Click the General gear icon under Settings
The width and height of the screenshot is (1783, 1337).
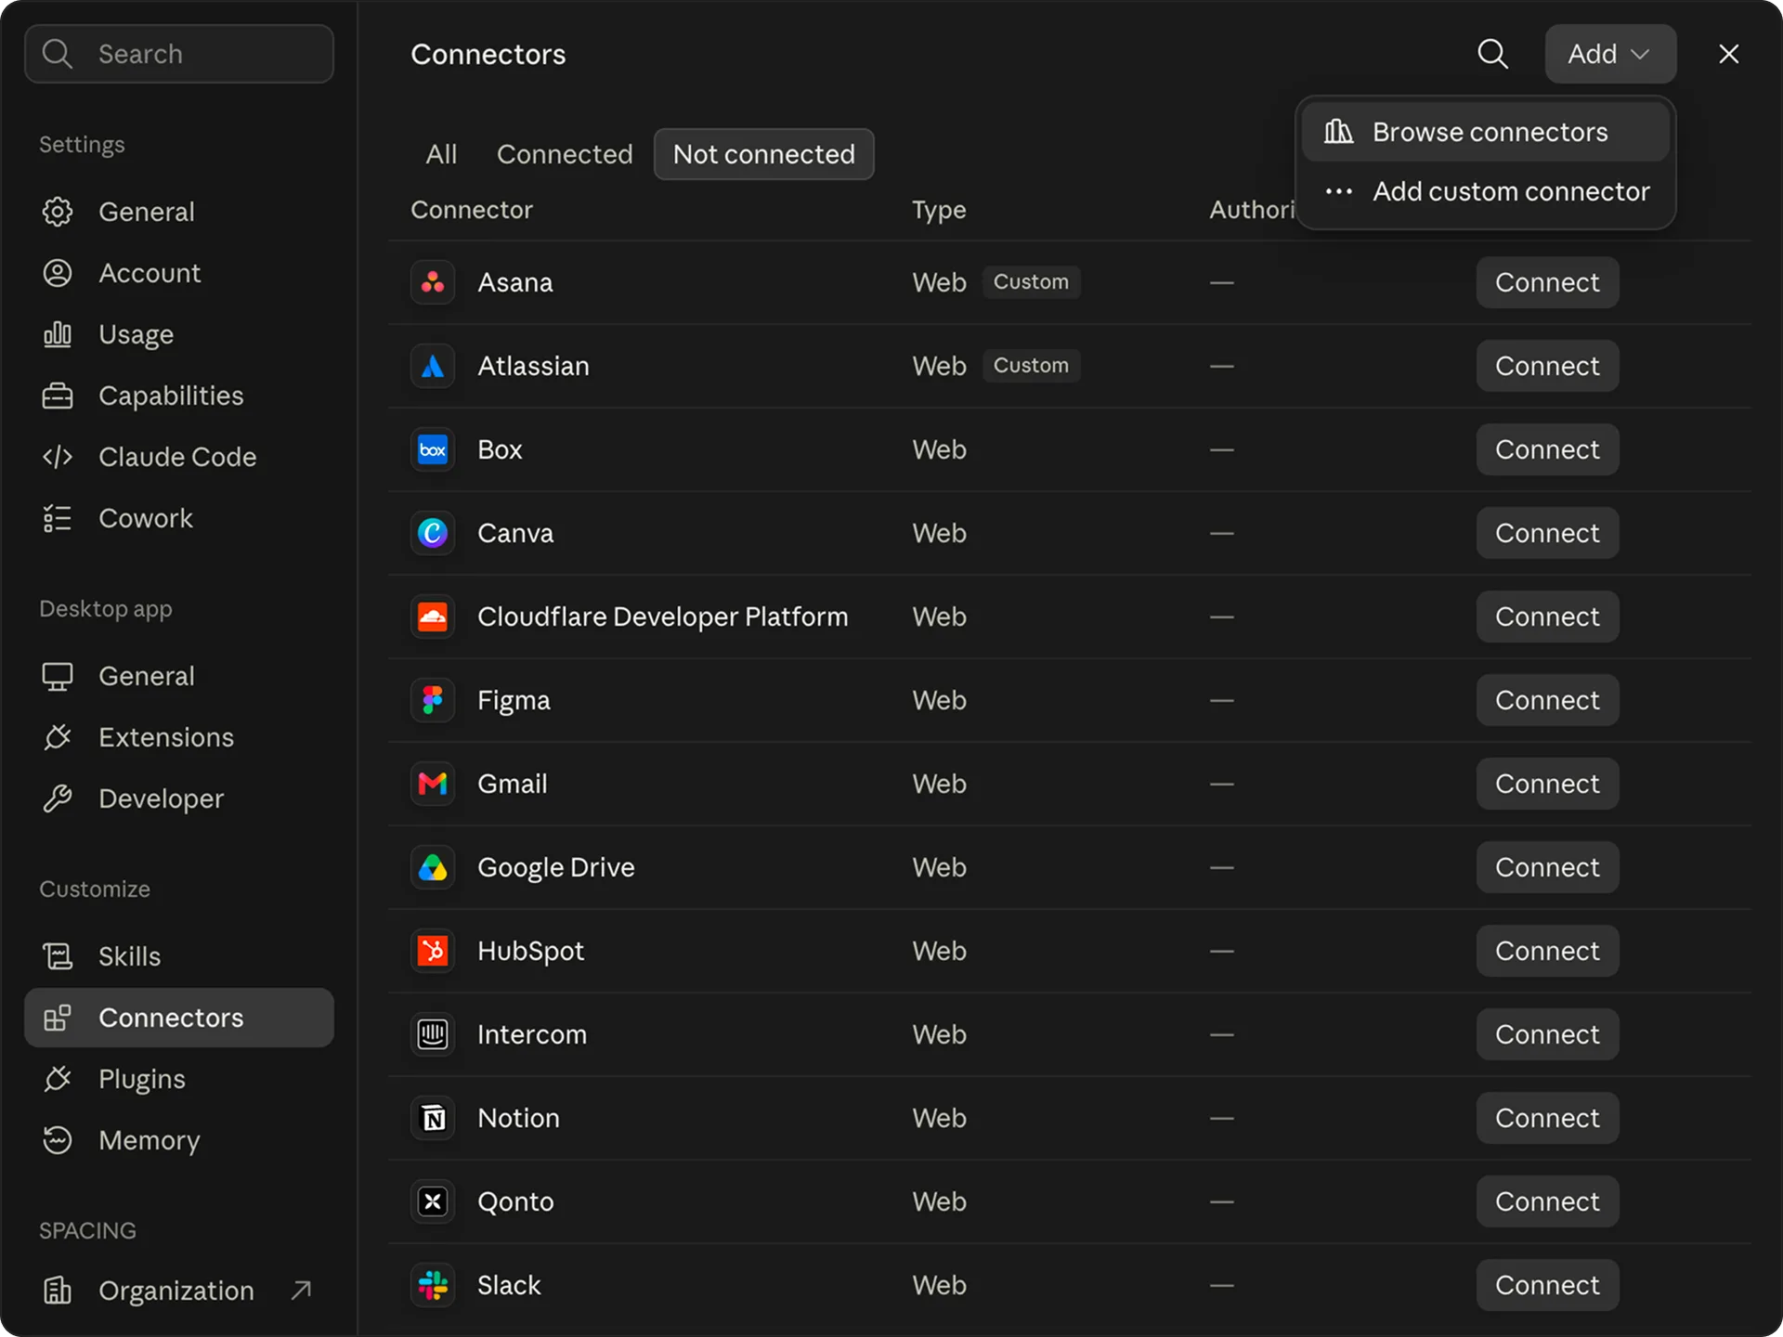(x=58, y=212)
